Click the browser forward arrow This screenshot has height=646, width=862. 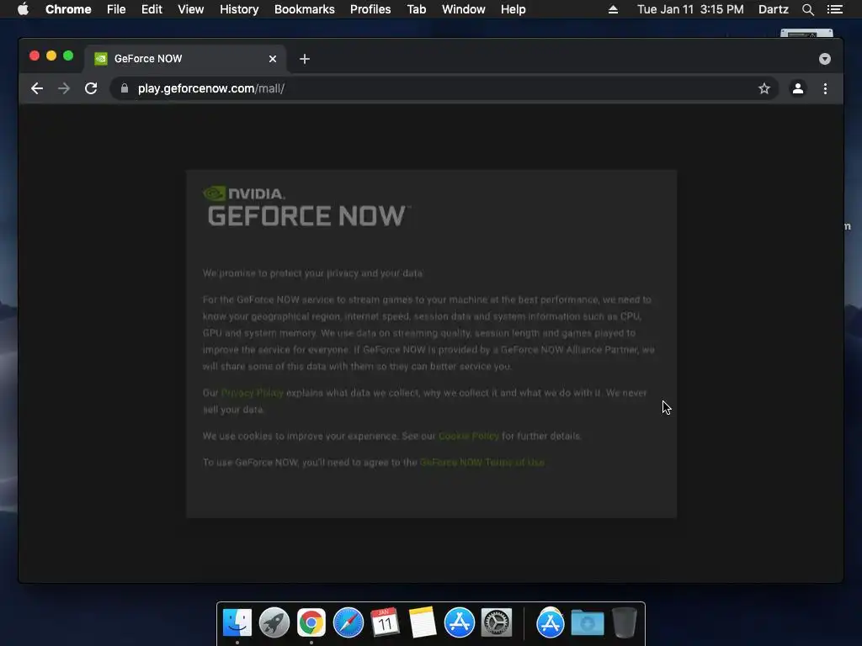coord(64,88)
